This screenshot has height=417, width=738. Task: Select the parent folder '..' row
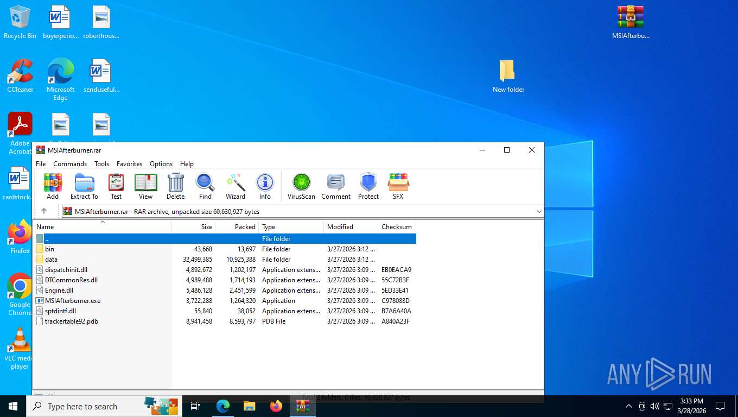225,238
